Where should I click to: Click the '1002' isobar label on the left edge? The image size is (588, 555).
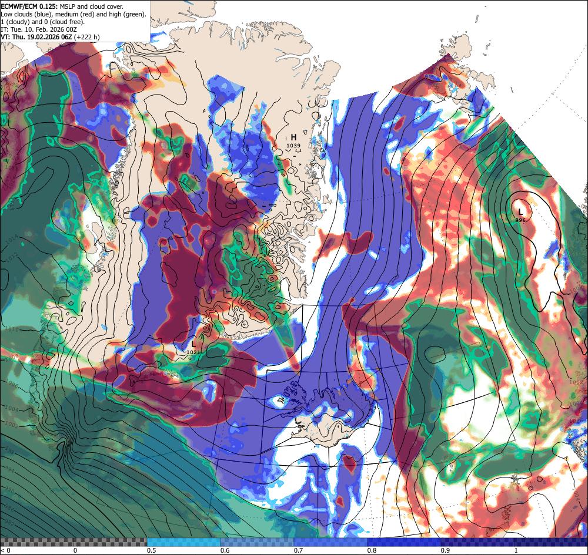pyautogui.click(x=12, y=425)
